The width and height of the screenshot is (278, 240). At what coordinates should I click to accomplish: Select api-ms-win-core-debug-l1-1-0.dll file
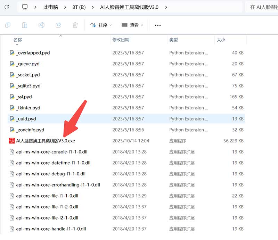(x=51, y=174)
